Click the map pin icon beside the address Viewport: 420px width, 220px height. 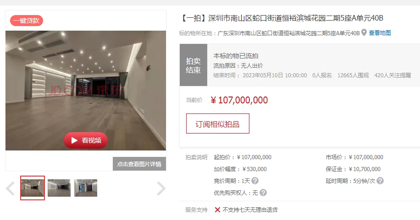click(364, 32)
